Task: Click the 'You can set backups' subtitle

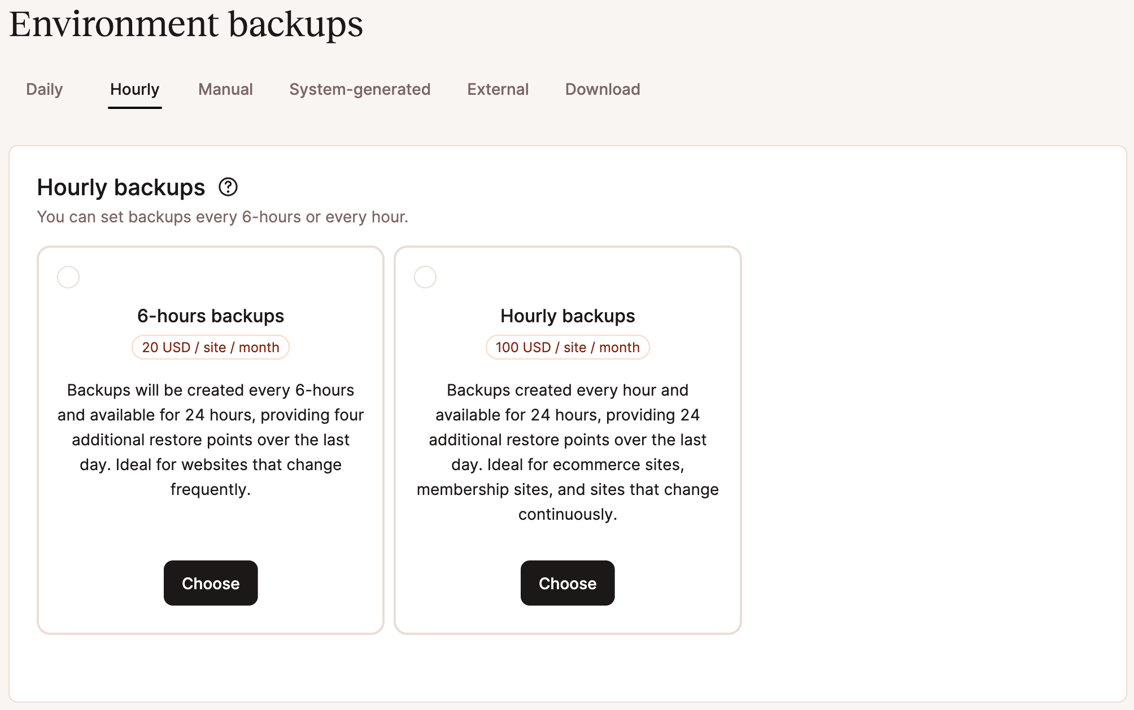Action: (223, 217)
